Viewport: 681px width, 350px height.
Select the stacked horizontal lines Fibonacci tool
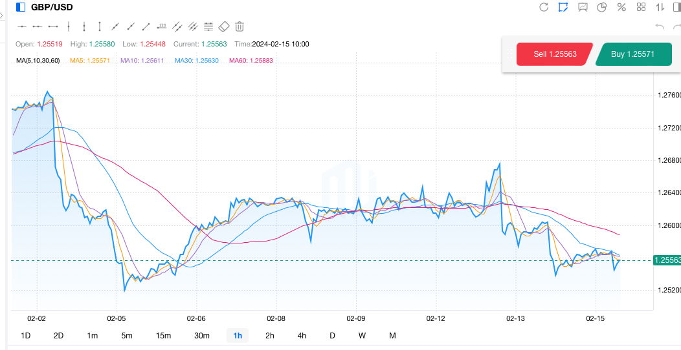click(208, 26)
